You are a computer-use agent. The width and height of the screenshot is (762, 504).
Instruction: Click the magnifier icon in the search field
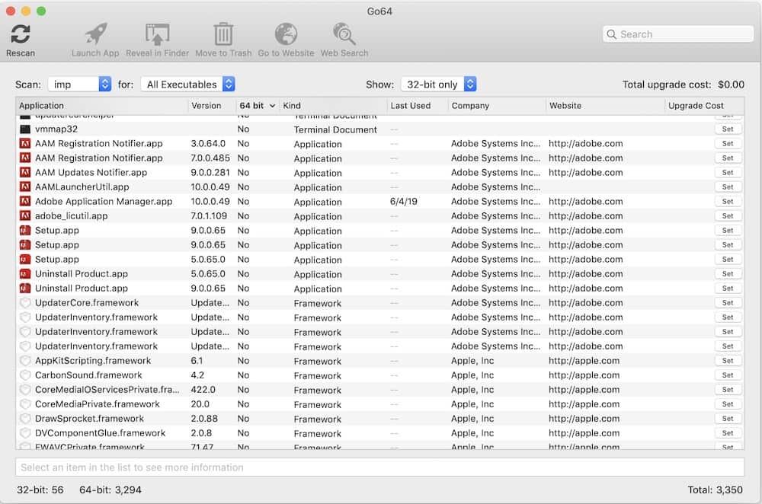(x=612, y=34)
